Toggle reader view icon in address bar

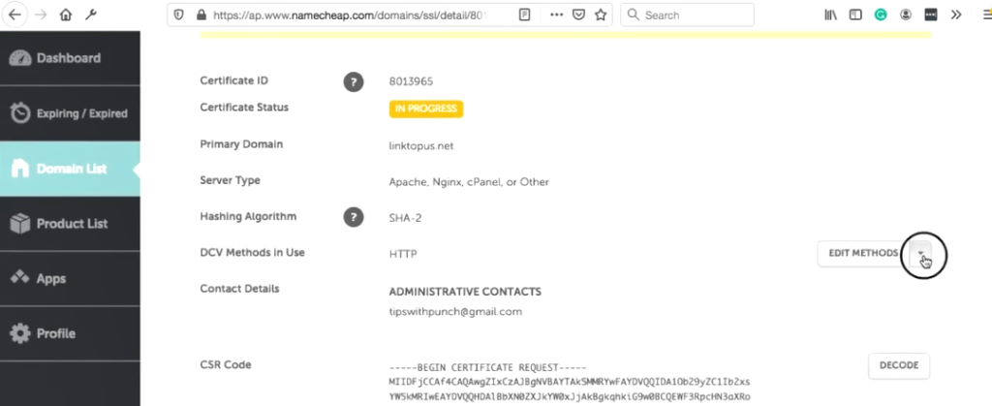coord(524,15)
